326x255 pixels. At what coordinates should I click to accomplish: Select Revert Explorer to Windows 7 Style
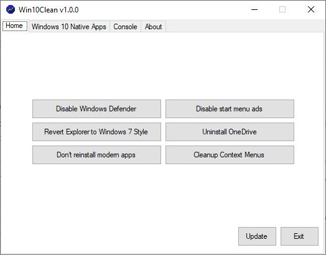(96, 132)
